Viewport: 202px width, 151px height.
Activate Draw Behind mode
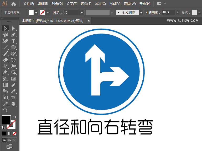click(9, 140)
